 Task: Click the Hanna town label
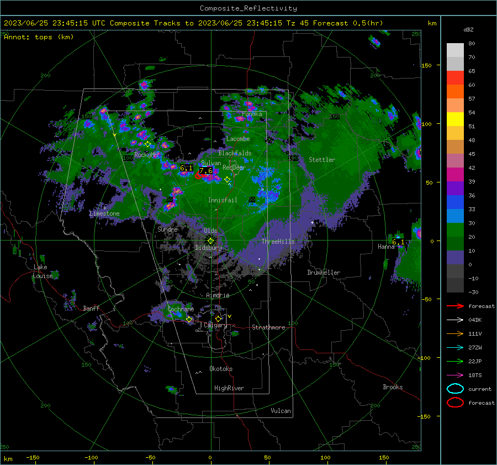[x=386, y=247]
